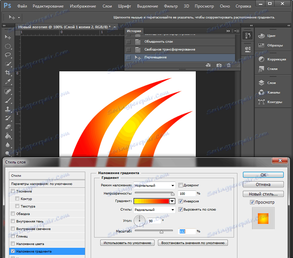Expand the gradient picker arrow
293x258 pixels.
[x=172, y=201]
